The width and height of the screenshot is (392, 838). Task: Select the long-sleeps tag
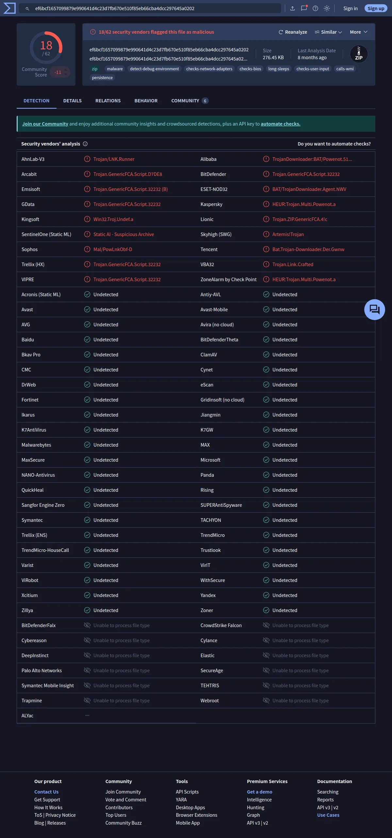(x=279, y=69)
